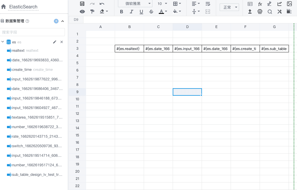Click the printer icon
The width and height of the screenshot is (297, 190).
coord(260,12)
